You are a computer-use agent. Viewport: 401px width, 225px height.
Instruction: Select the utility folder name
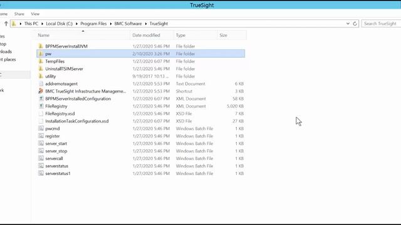(x=51, y=76)
